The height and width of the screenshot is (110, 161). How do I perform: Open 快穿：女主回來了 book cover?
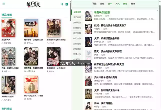pyautogui.click(x=31, y=84)
